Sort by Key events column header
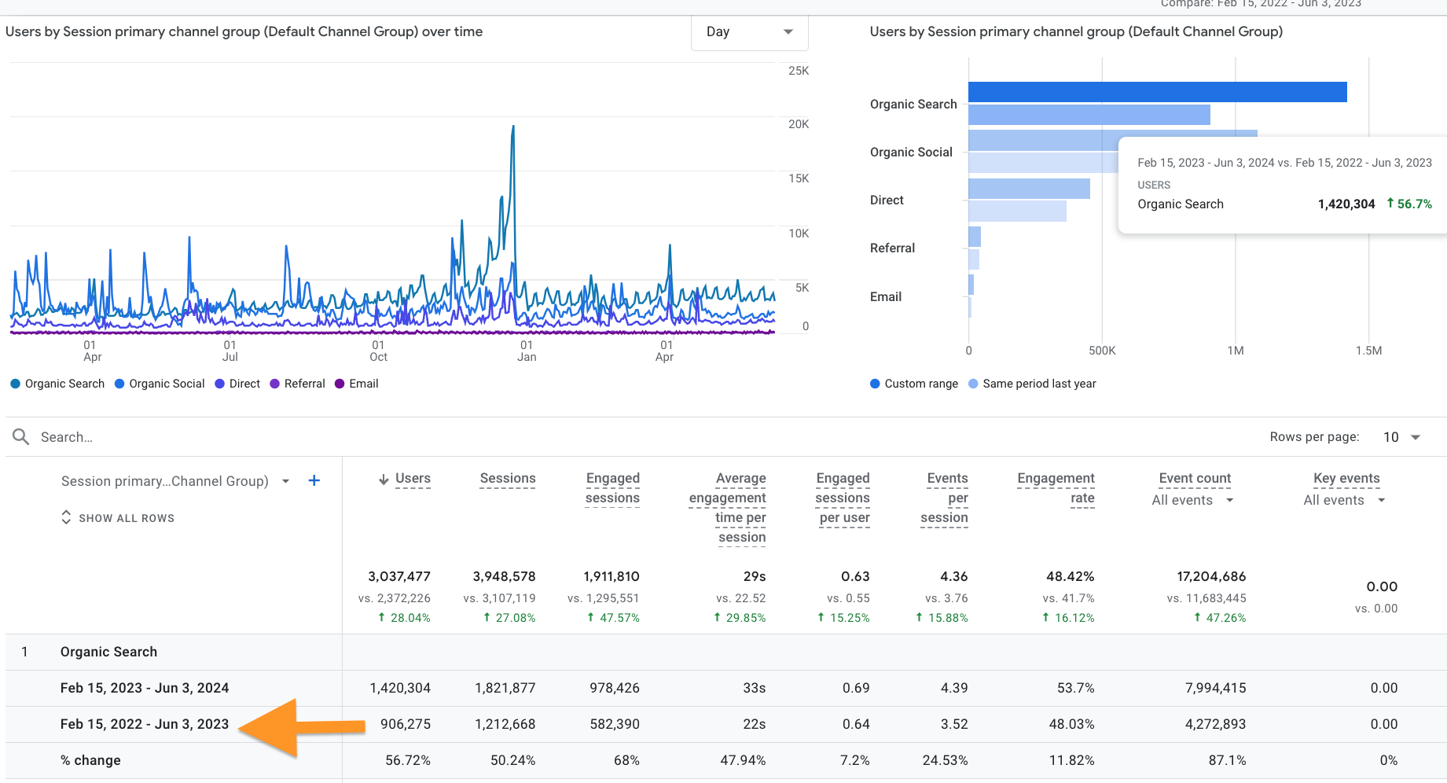 [x=1346, y=479]
